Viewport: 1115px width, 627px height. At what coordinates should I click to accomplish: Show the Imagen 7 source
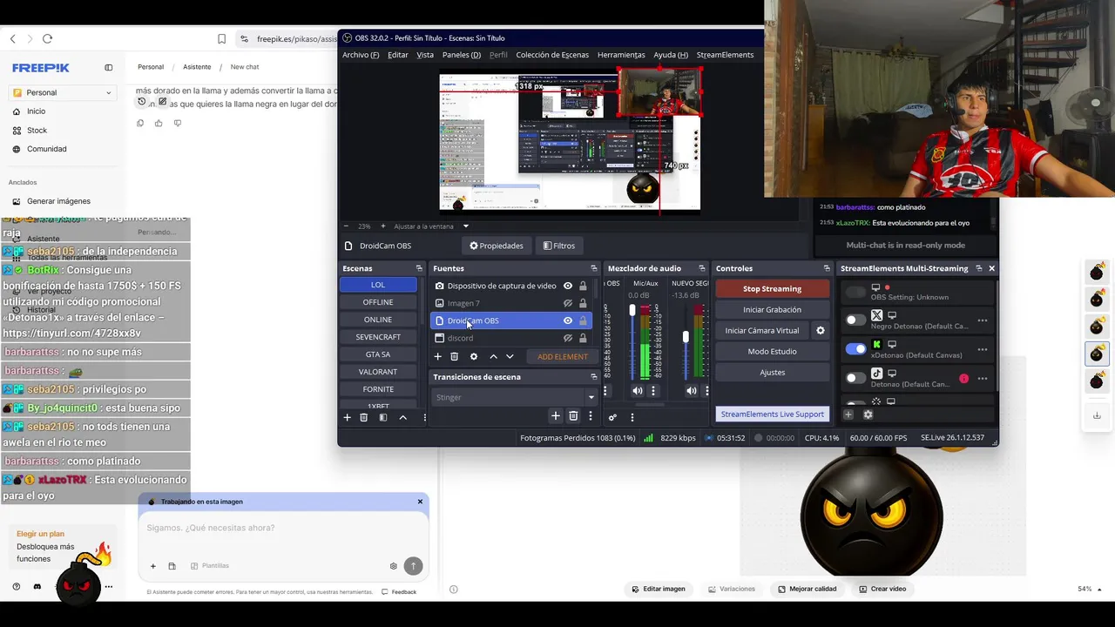[568, 303]
